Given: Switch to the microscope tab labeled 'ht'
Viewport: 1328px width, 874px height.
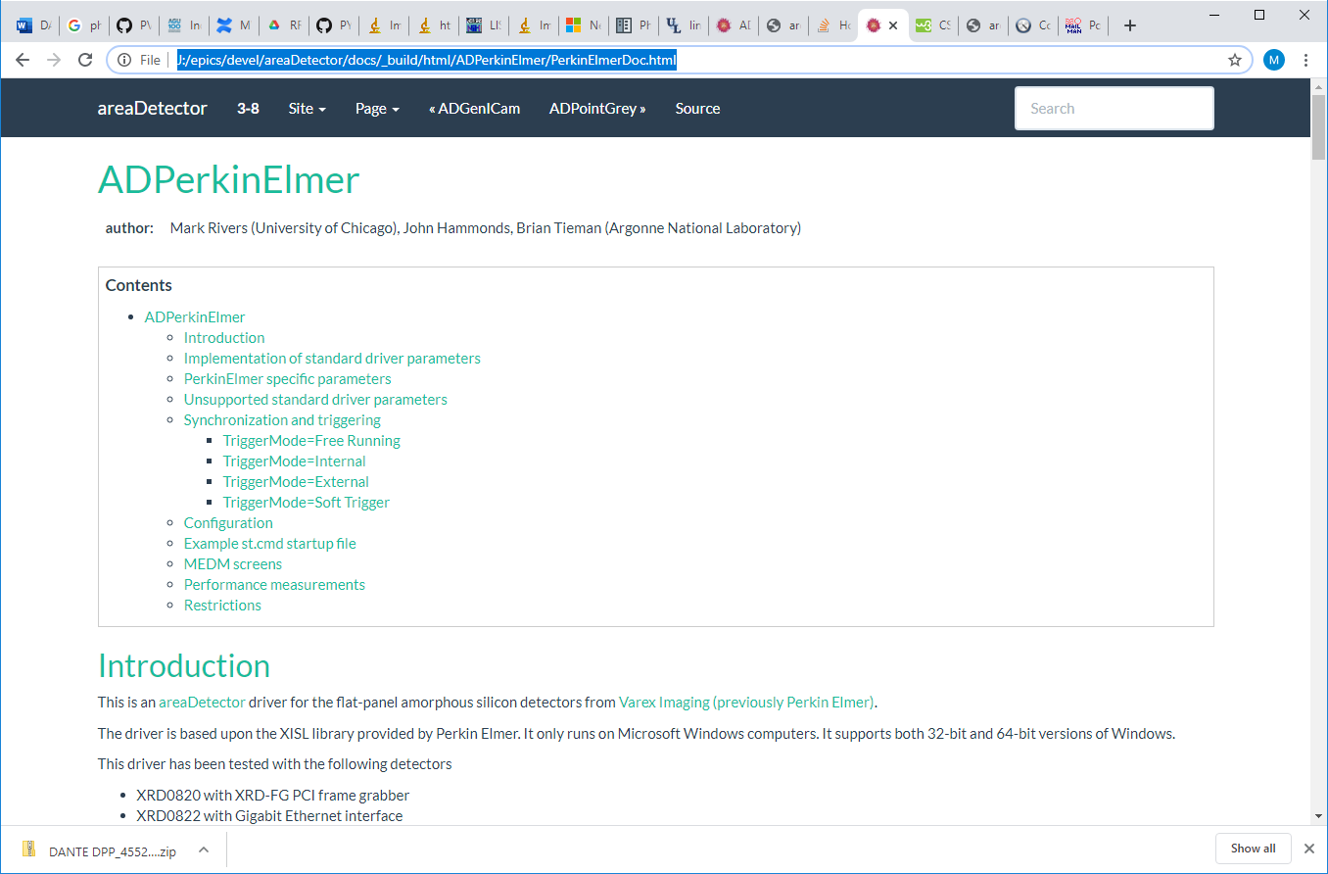Looking at the screenshot, I should 433,26.
